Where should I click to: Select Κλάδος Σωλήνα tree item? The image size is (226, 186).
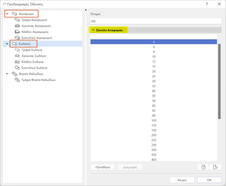coord(33,62)
